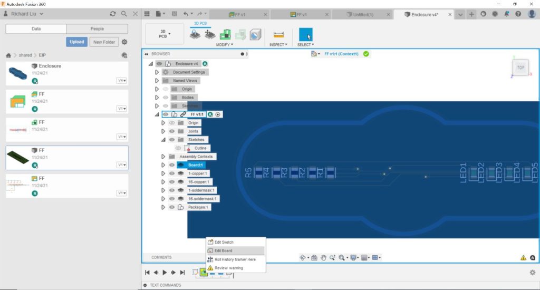Hide the 1-copper:1 layer

pos(172,173)
